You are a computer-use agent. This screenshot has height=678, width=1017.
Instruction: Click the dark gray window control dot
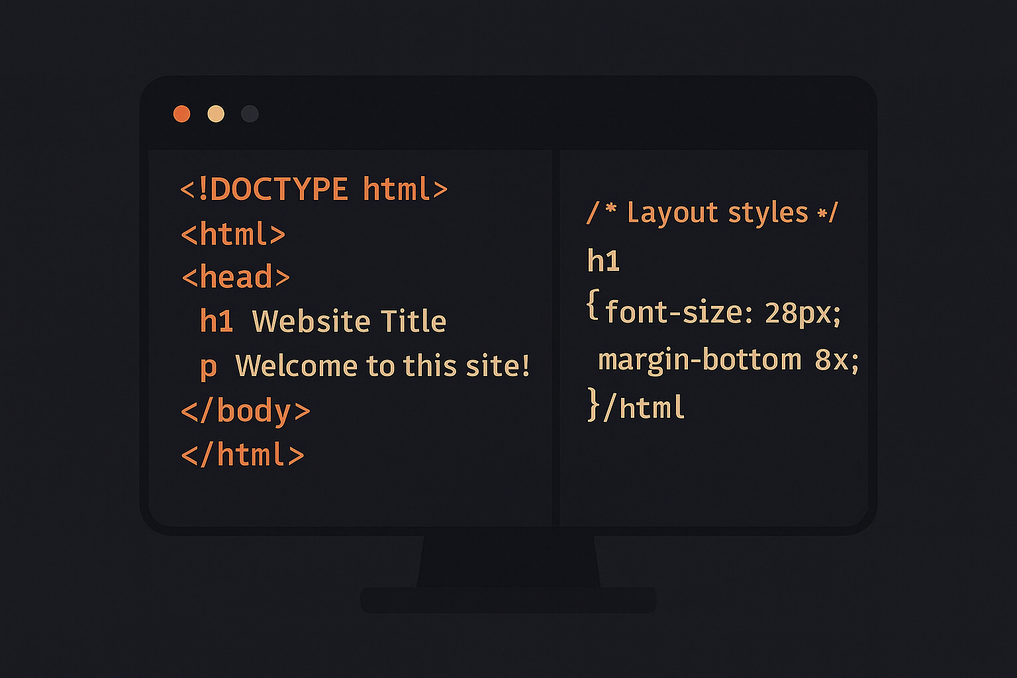point(250,114)
